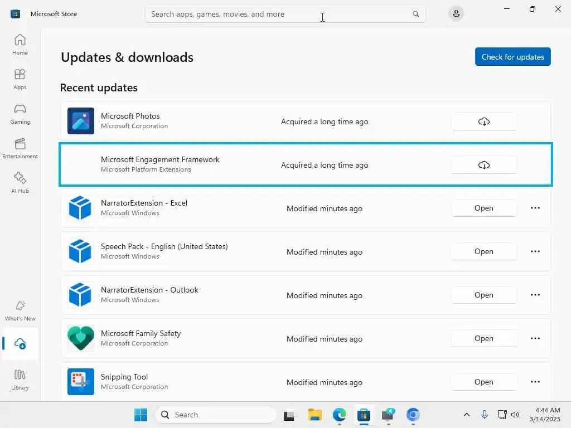Click the NarratorExtension - Outlook package icon
Viewport: 571px width, 428px height.
click(x=80, y=295)
